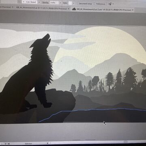Expand the Opacity value arrow

pos(60,3)
